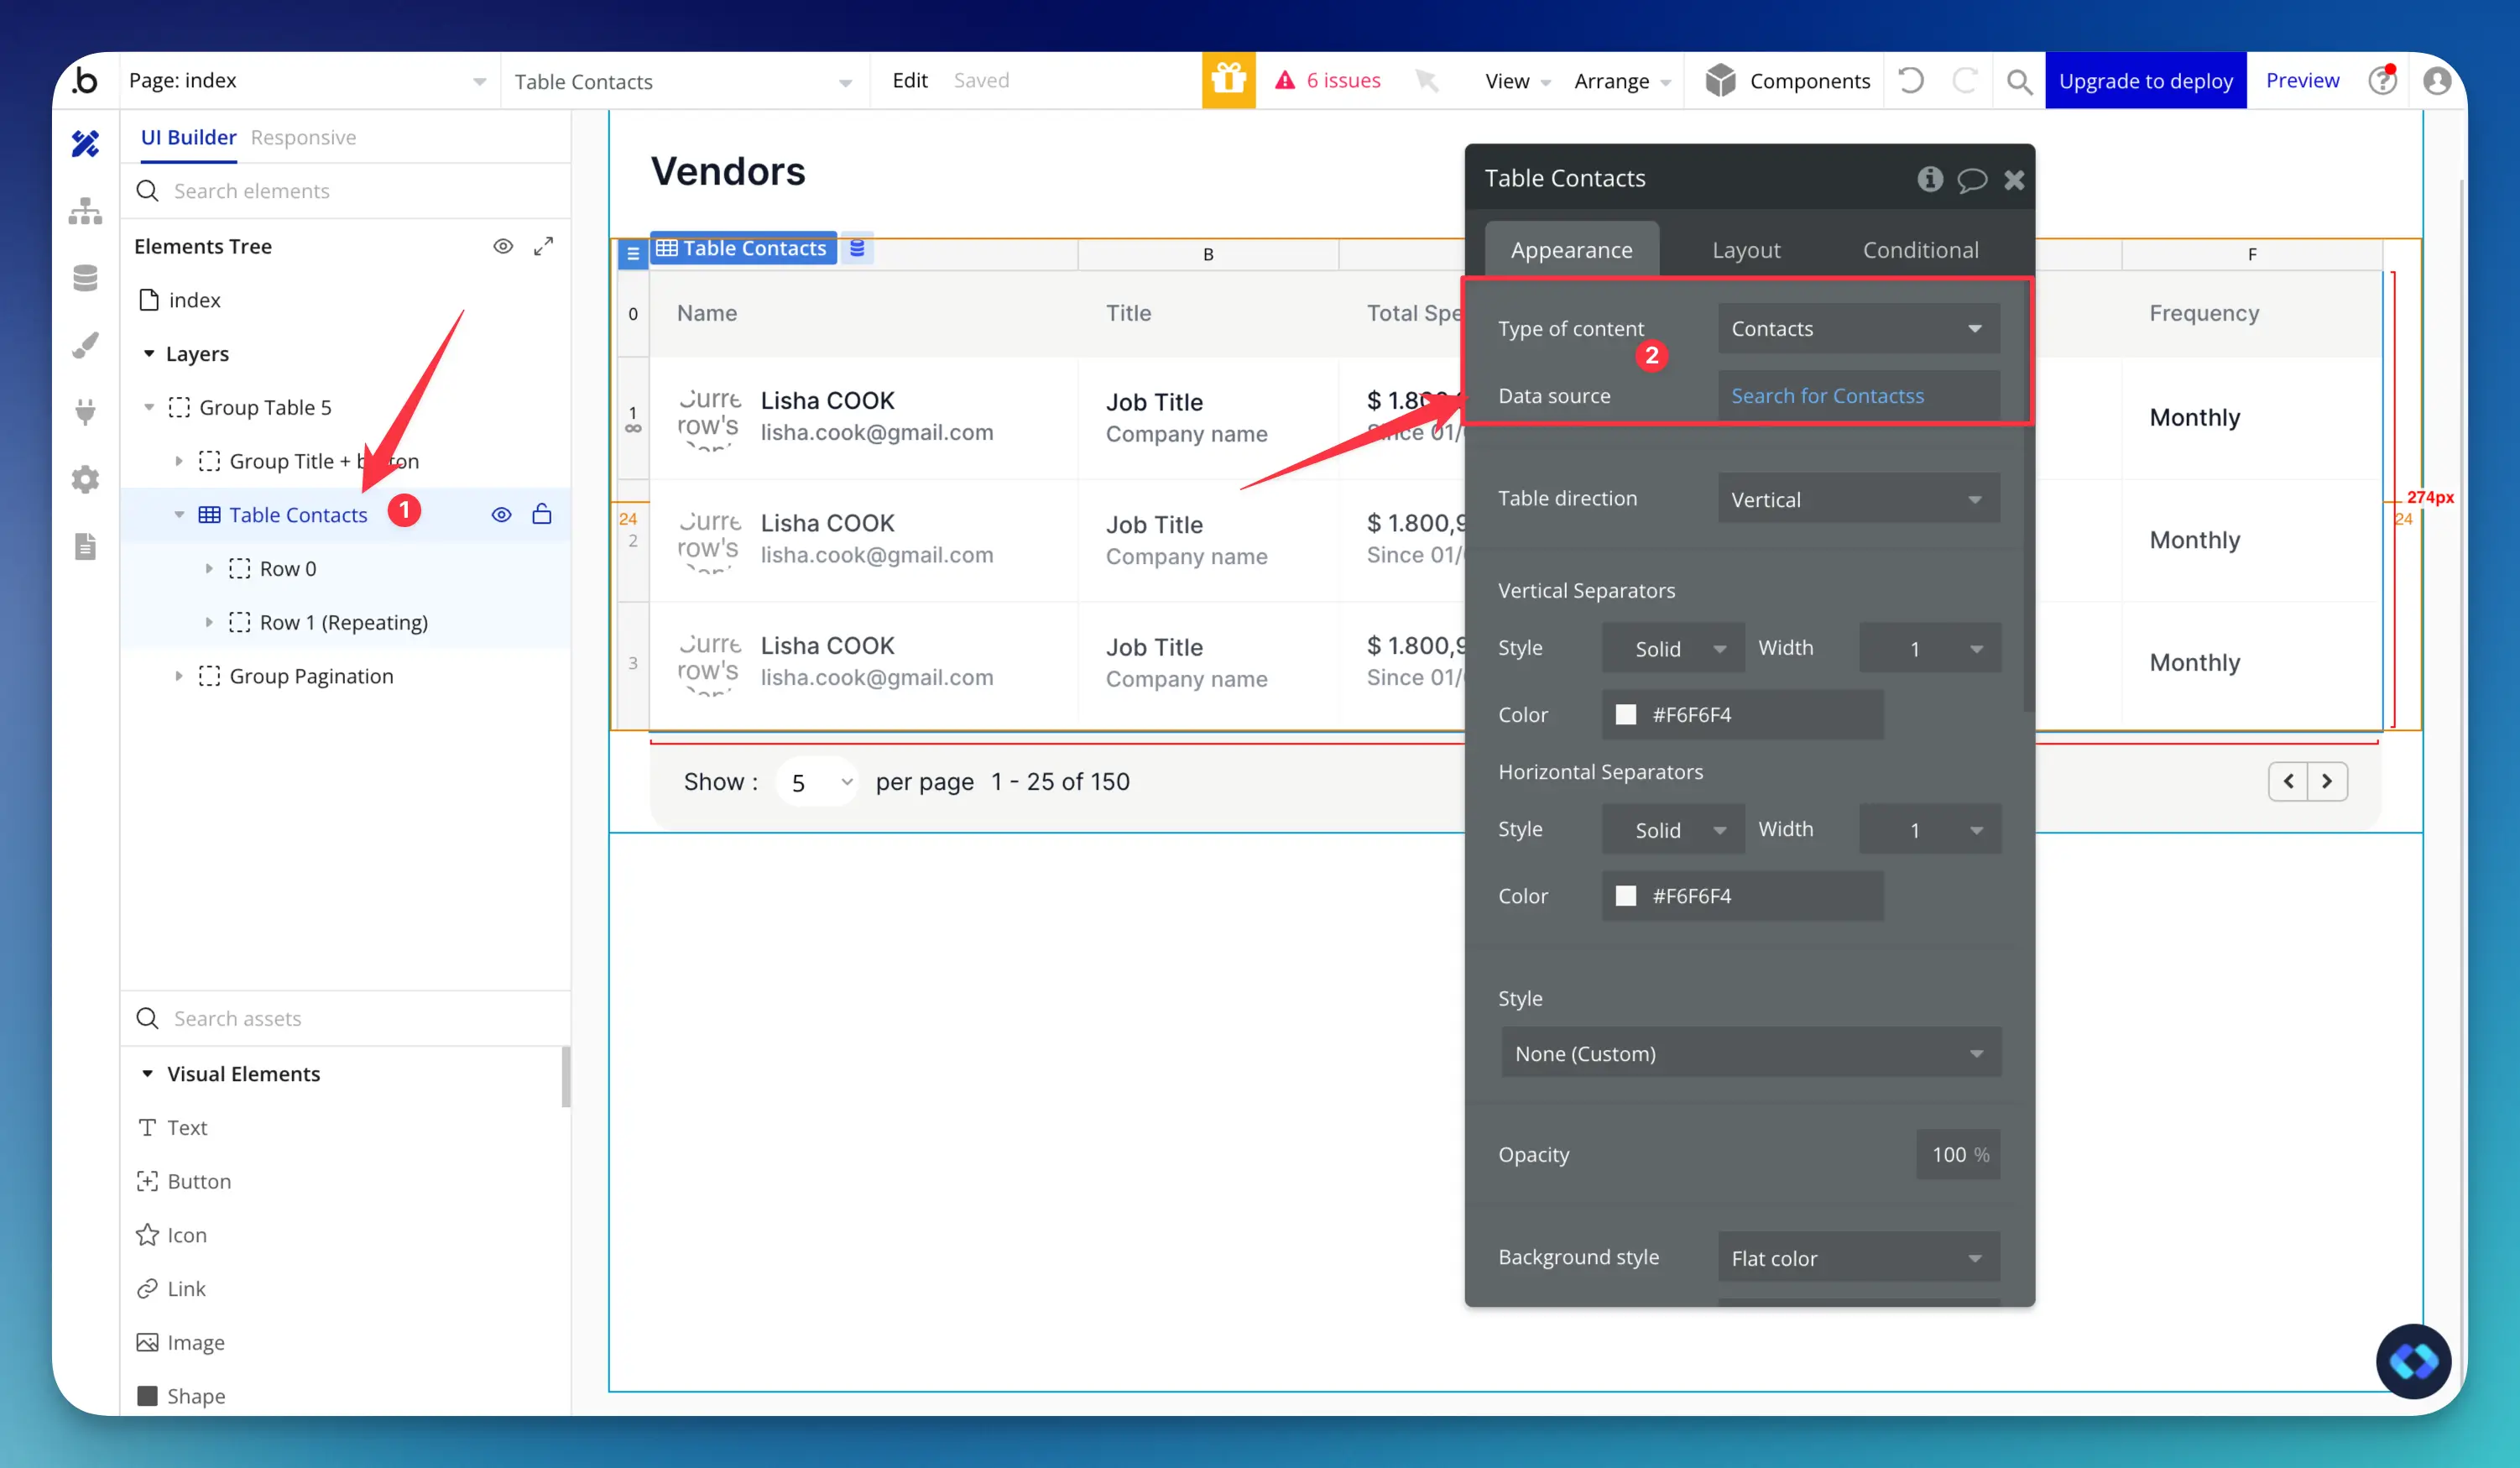The width and height of the screenshot is (2520, 1468).
Task: Switch to the Responsive tab
Action: click(x=303, y=137)
